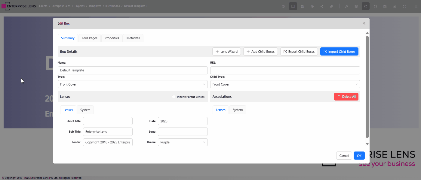The height and width of the screenshot is (180, 421).
Task: Open the wrench tools icon
Action: [x=346, y=6]
